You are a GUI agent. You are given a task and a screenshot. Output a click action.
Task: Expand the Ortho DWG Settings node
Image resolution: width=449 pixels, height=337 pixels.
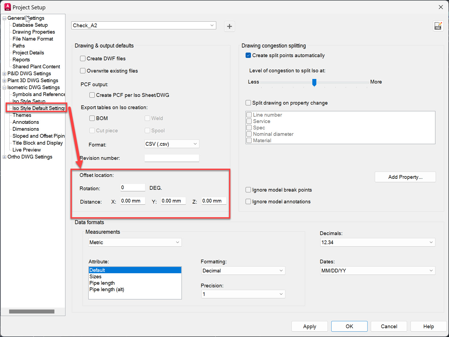[x=4, y=157]
